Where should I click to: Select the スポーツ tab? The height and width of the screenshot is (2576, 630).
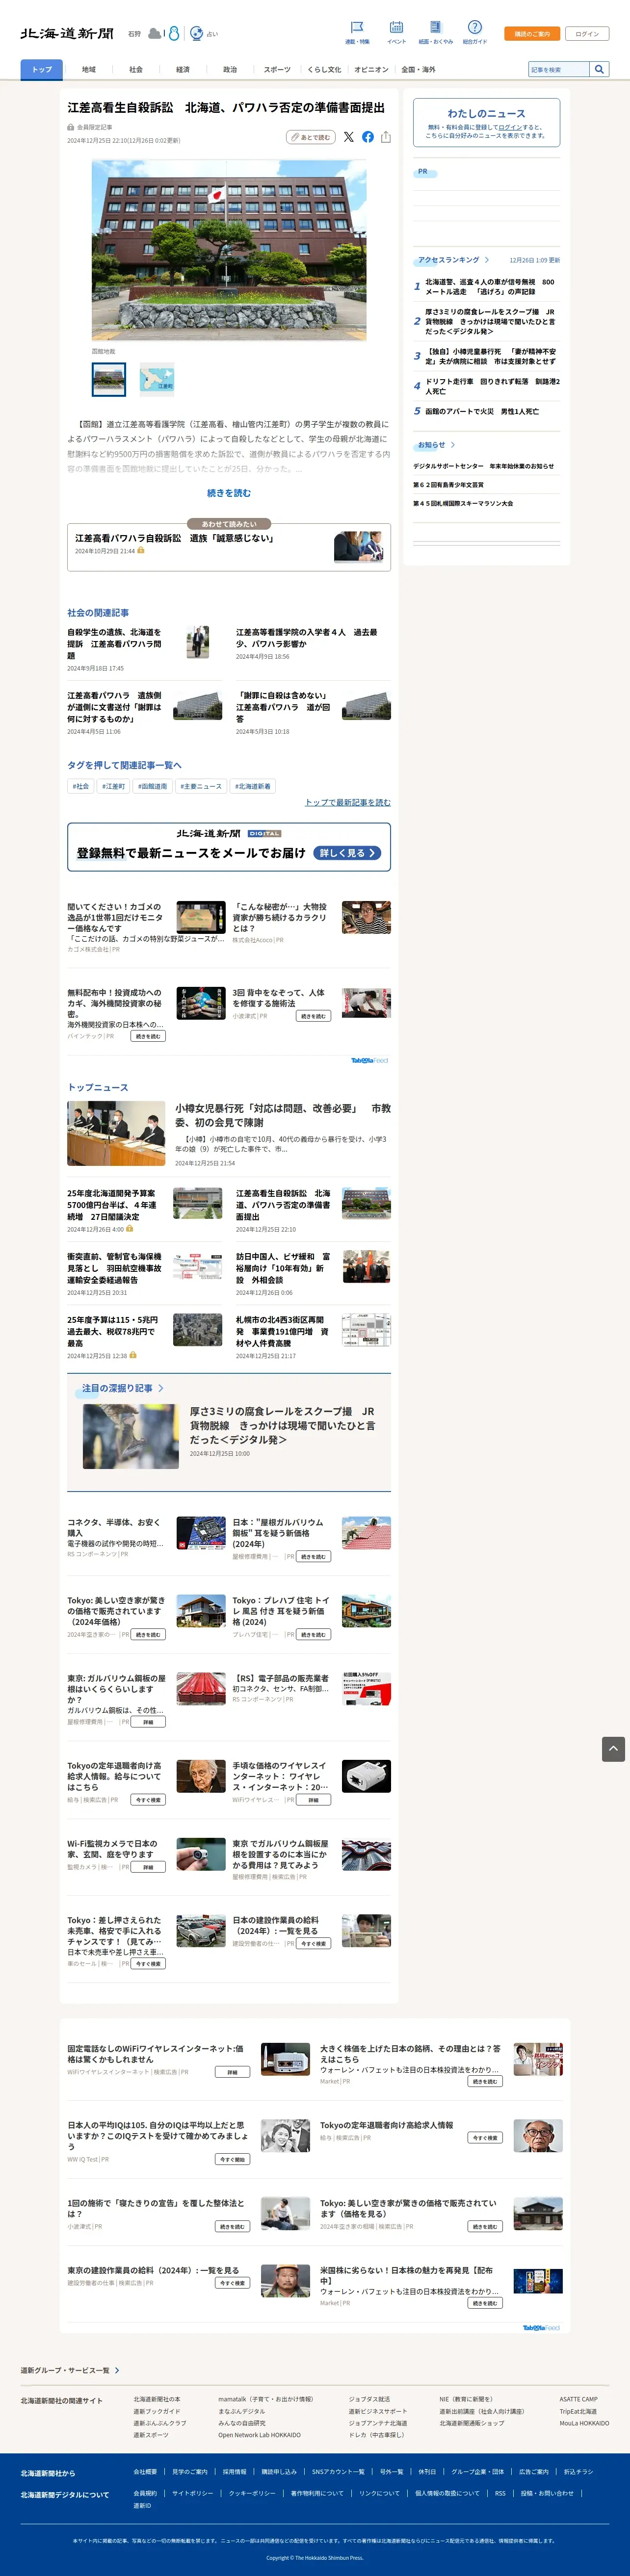(x=277, y=69)
